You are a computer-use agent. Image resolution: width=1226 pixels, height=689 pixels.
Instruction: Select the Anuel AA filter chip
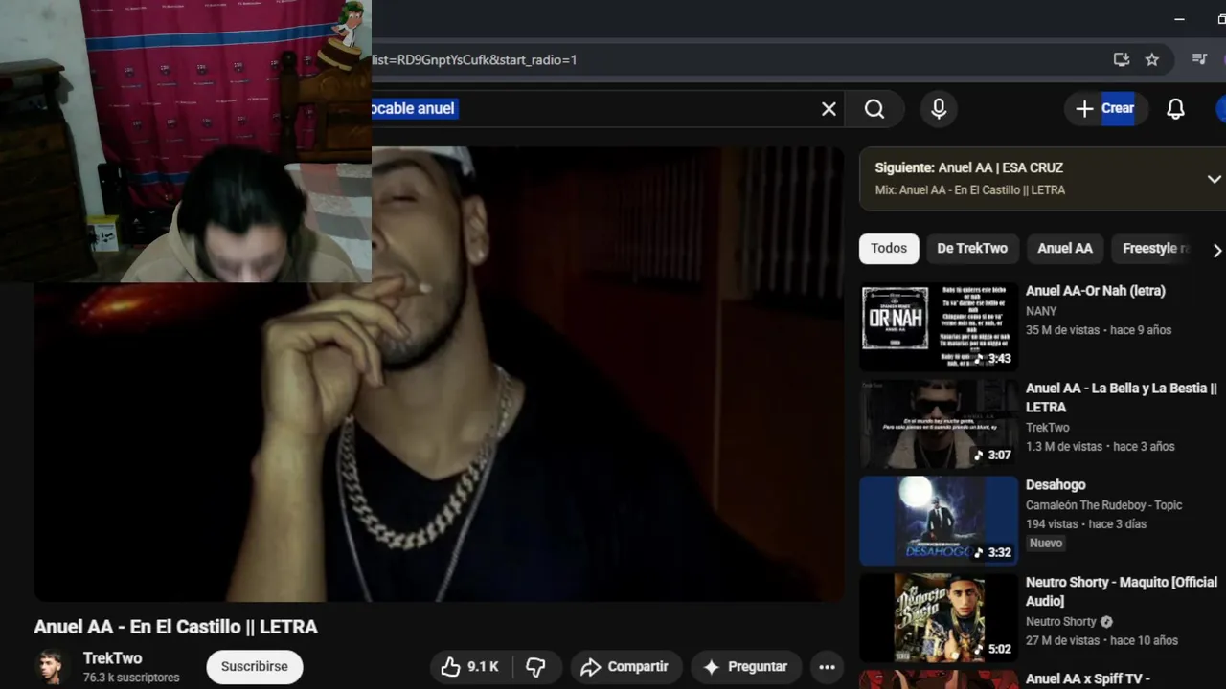click(1065, 249)
